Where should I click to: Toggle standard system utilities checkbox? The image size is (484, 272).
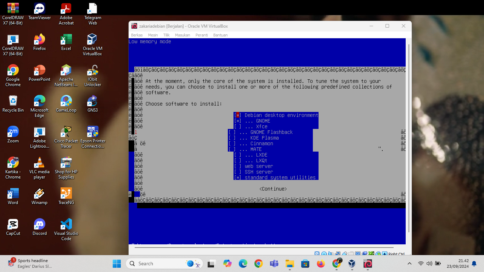coord(238,177)
